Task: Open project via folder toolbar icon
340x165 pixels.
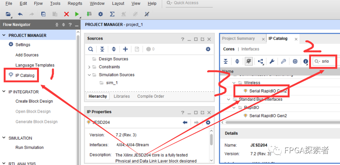Action: [8, 14]
